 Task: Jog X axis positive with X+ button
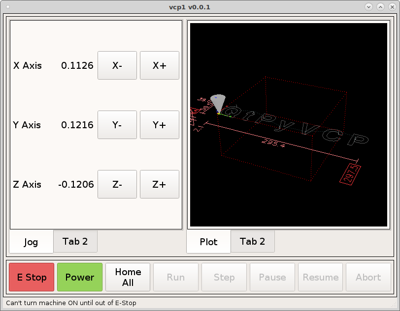pyautogui.click(x=160, y=65)
